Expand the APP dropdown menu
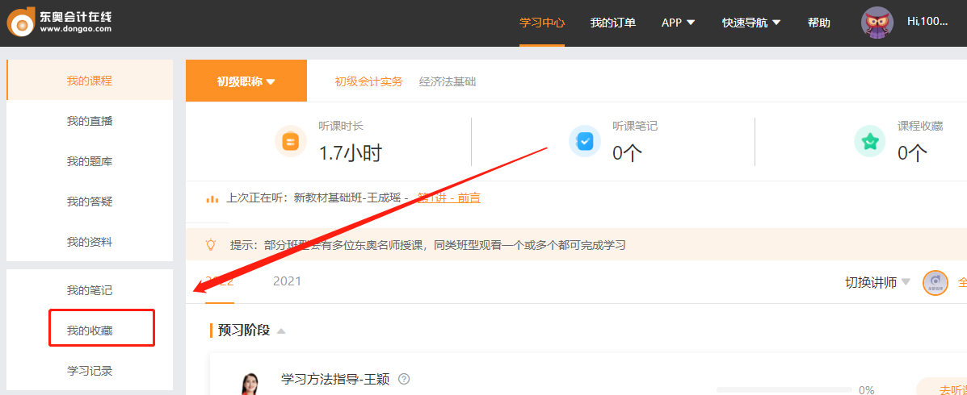Image resolution: width=967 pixels, height=395 pixels. click(678, 23)
